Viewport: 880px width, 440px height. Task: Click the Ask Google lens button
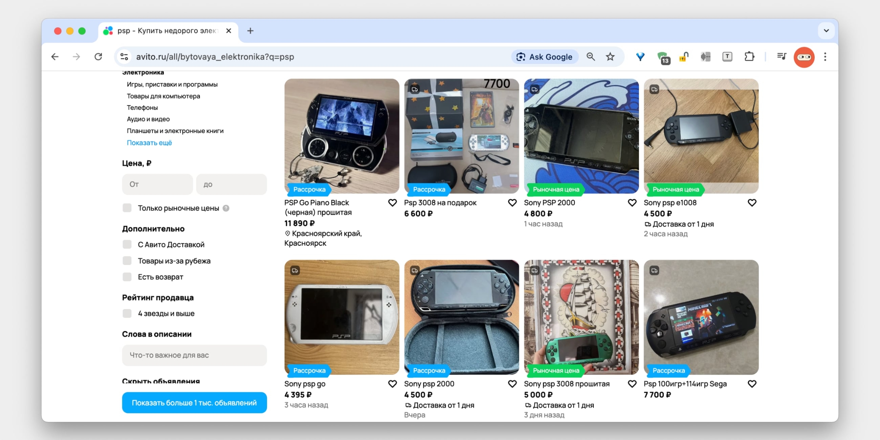544,57
